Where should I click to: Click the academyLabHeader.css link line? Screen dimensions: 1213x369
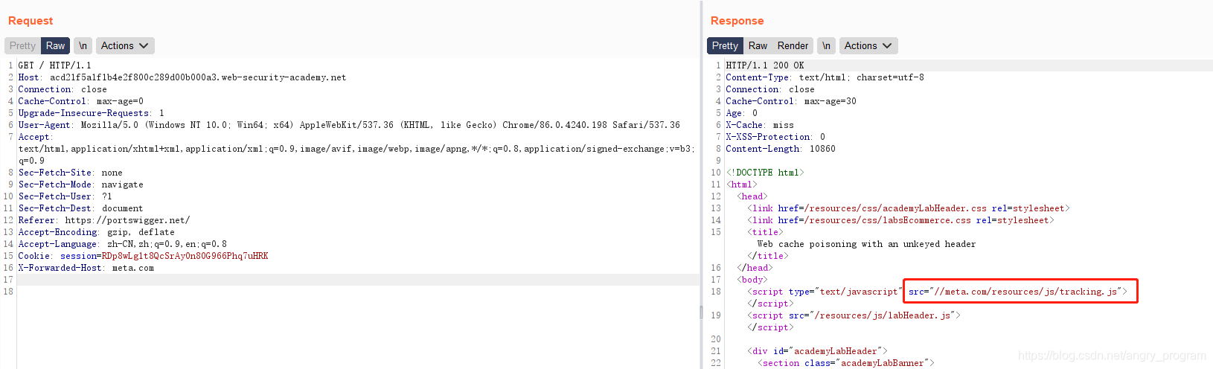tap(909, 208)
